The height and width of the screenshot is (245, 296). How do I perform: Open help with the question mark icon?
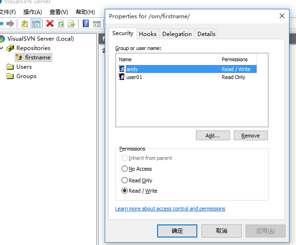86,23
